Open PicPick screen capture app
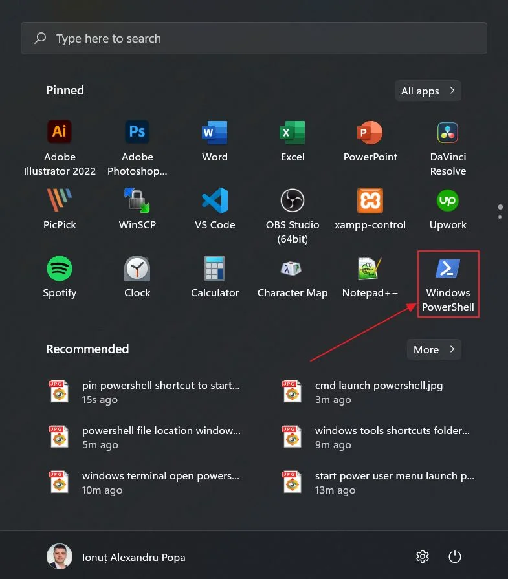This screenshot has height=579, width=508. tap(60, 209)
